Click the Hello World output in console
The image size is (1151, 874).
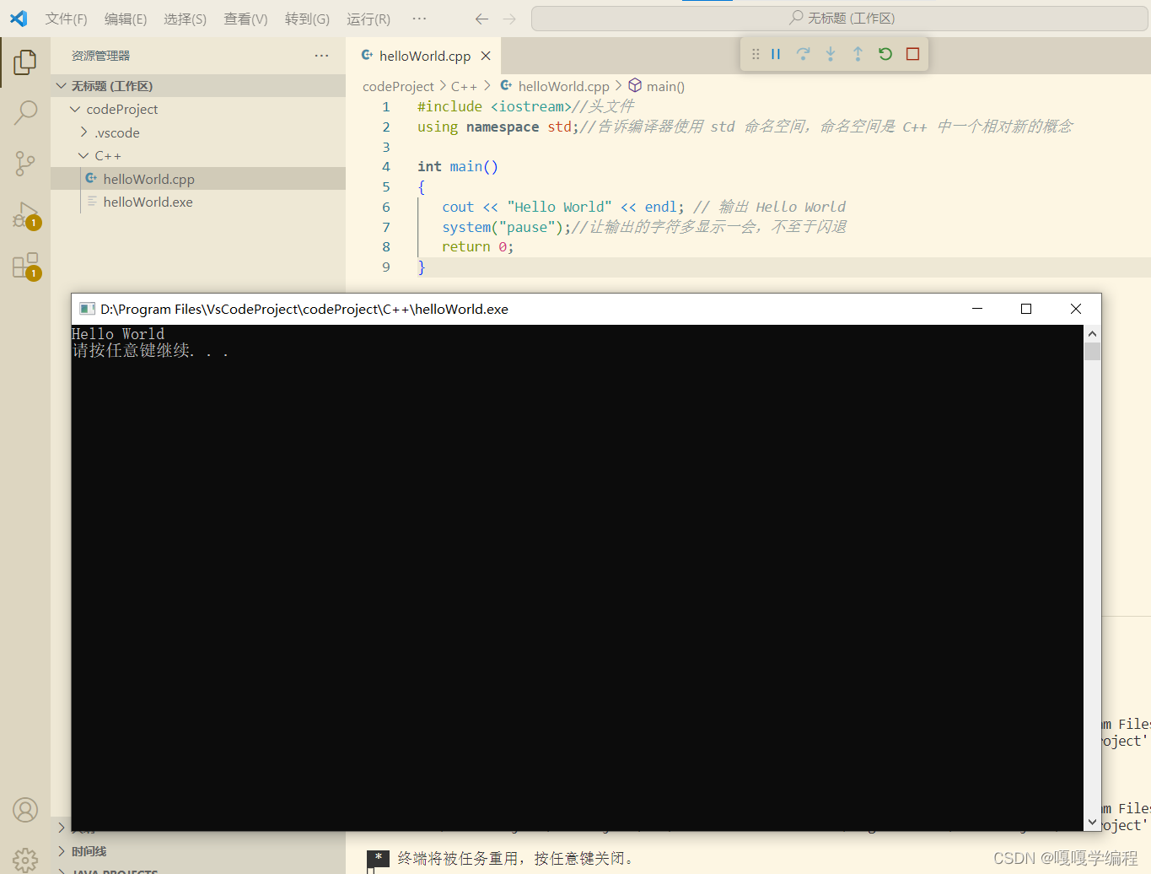pyautogui.click(x=118, y=334)
